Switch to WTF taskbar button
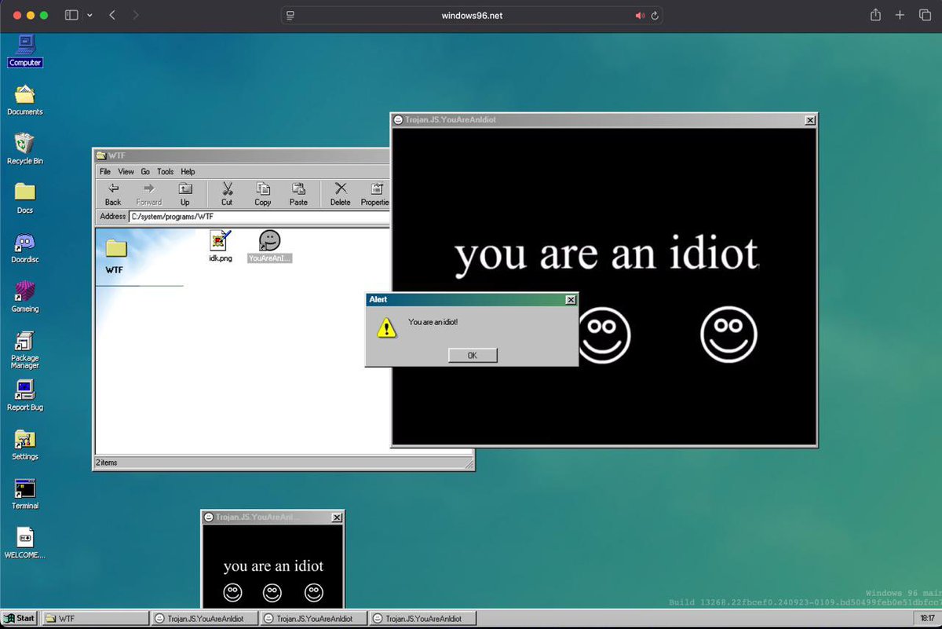Screen dimensions: 942x629 point(95,619)
